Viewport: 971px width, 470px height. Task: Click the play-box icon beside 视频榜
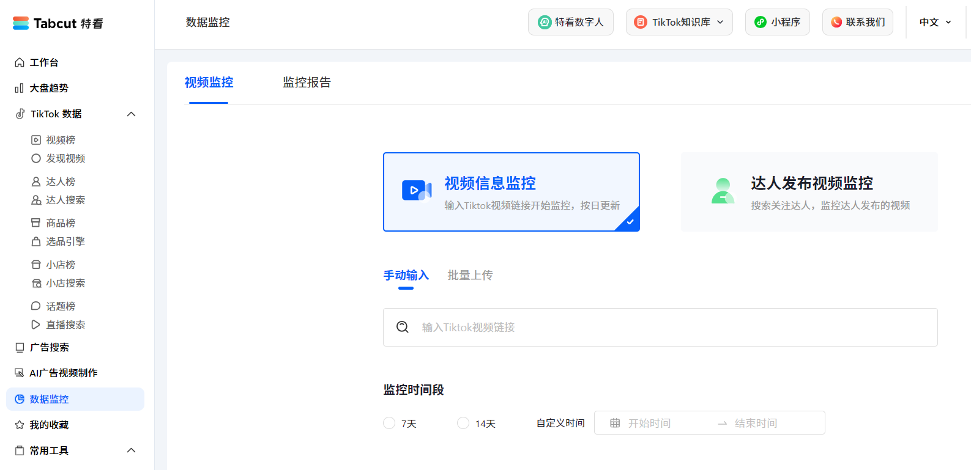[36, 140]
